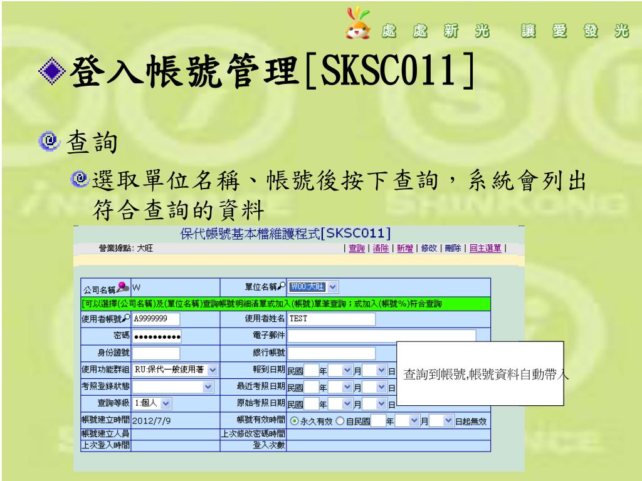The height and width of the screenshot is (481, 642).
Task: Click the green query hint message bar
Action: point(285,304)
